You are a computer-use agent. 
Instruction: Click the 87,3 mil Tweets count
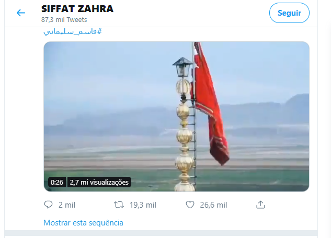point(64,20)
